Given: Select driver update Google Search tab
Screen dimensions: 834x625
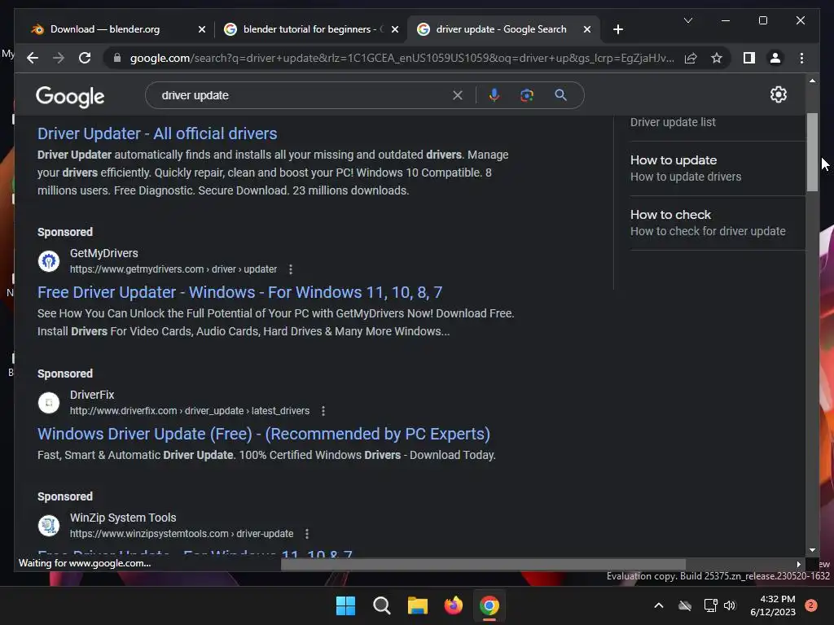Looking at the screenshot, I should point(500,29).
